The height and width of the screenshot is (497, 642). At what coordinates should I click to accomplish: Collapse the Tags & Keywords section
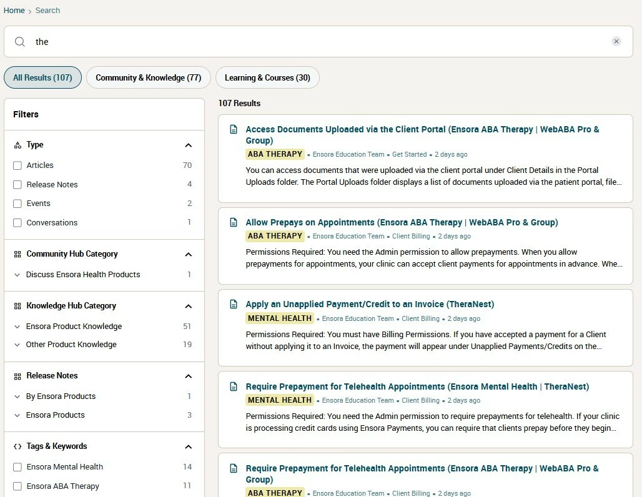click(x=189, y=446)
